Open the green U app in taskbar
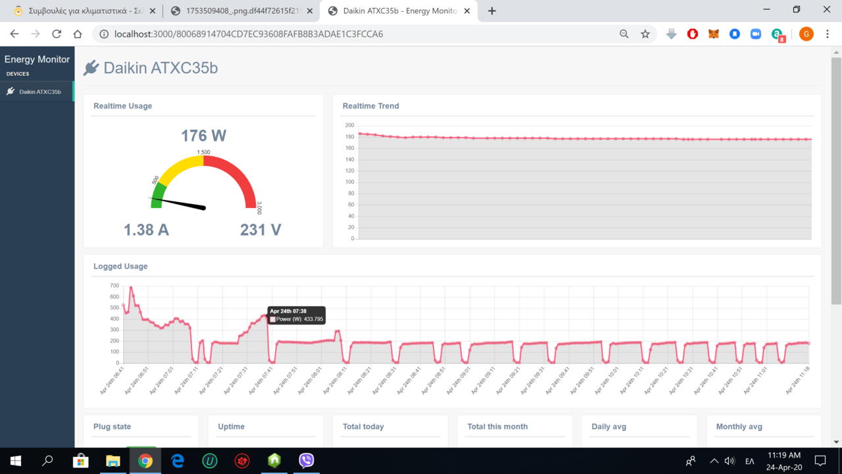Screen dimensions: 842x474 click(x=210, y=461)
